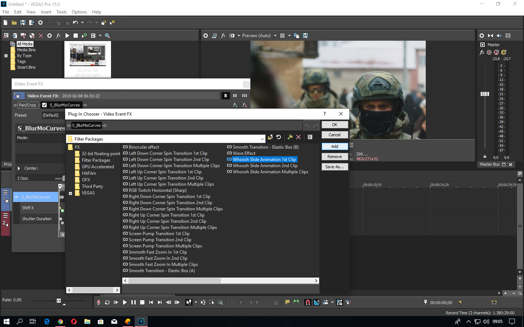This screenshot has height=327, width=524.
Task: Open the Filter Packages folder dropdown
Action: [x=262, y=139]
